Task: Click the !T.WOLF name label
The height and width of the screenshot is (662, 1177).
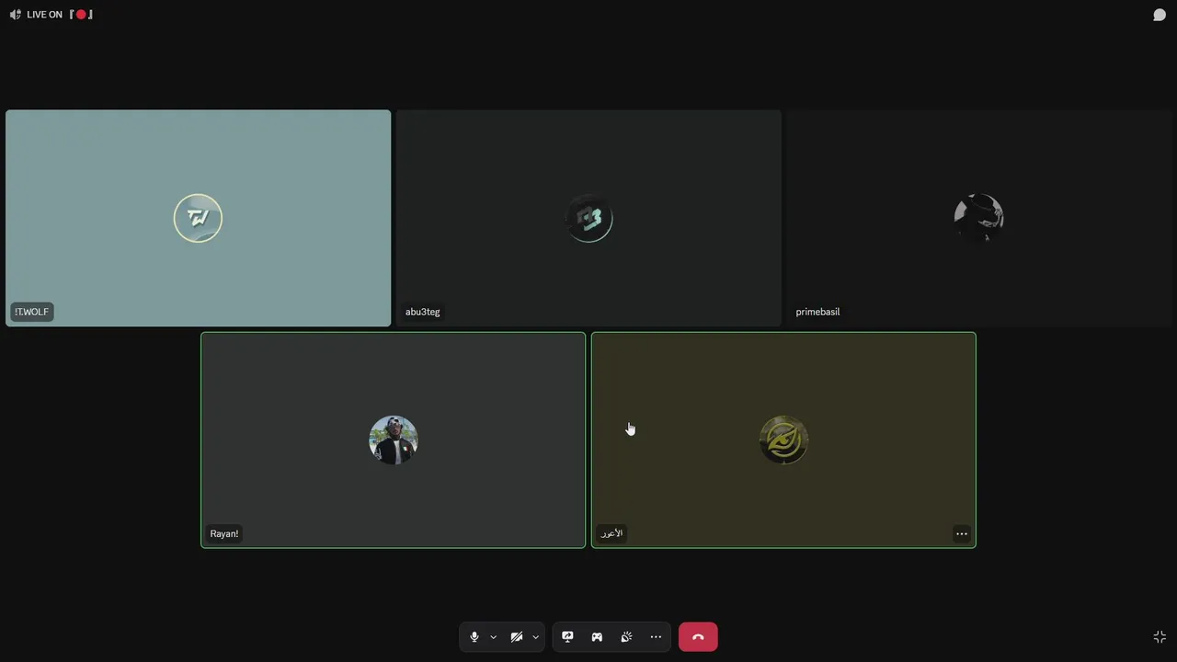Action: [x=31, y=312]
